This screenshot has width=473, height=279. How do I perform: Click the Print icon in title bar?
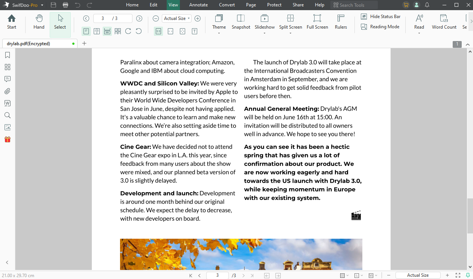click(x=65, y=5)
